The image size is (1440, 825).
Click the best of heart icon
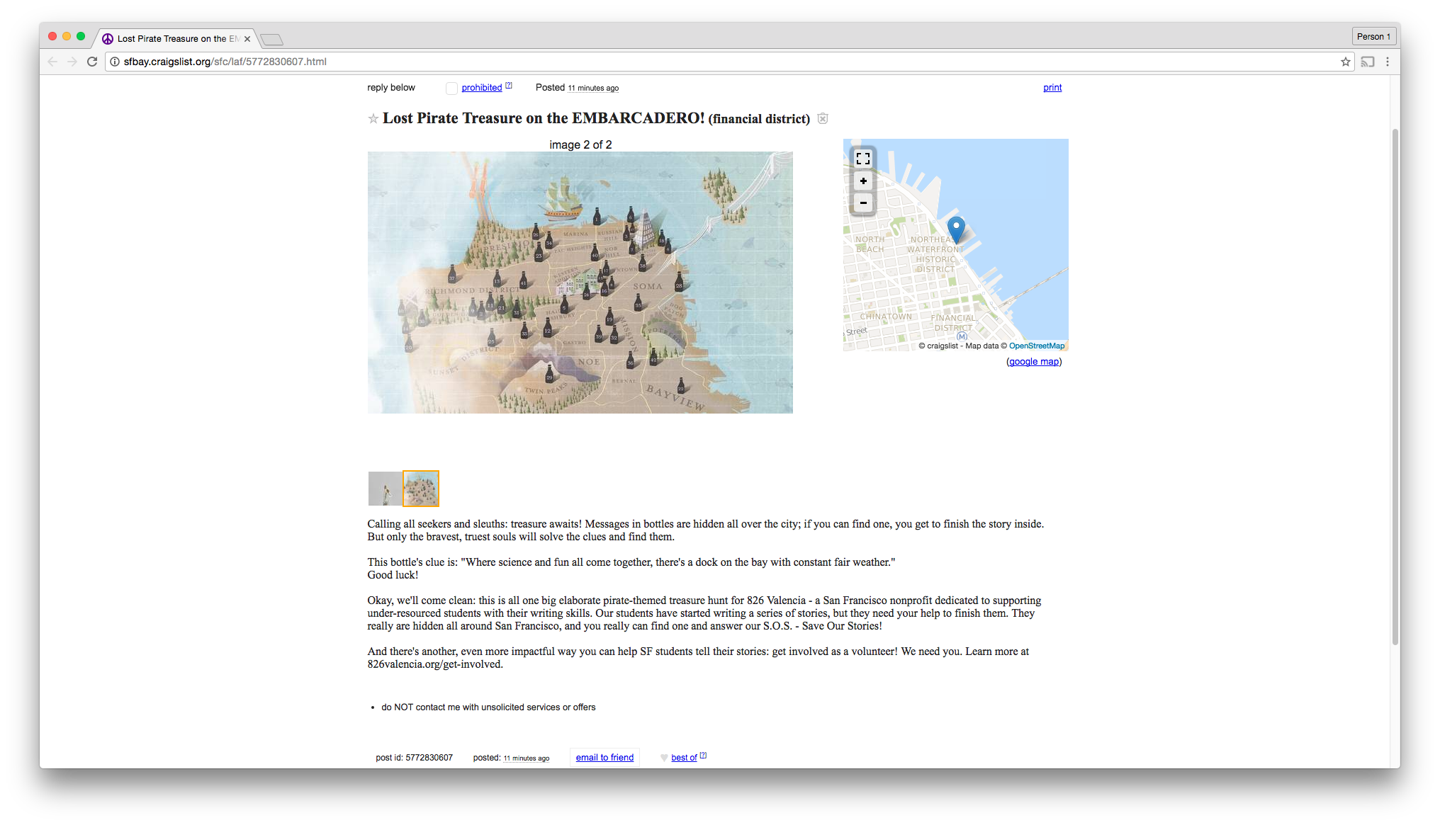tap(664, 758)
